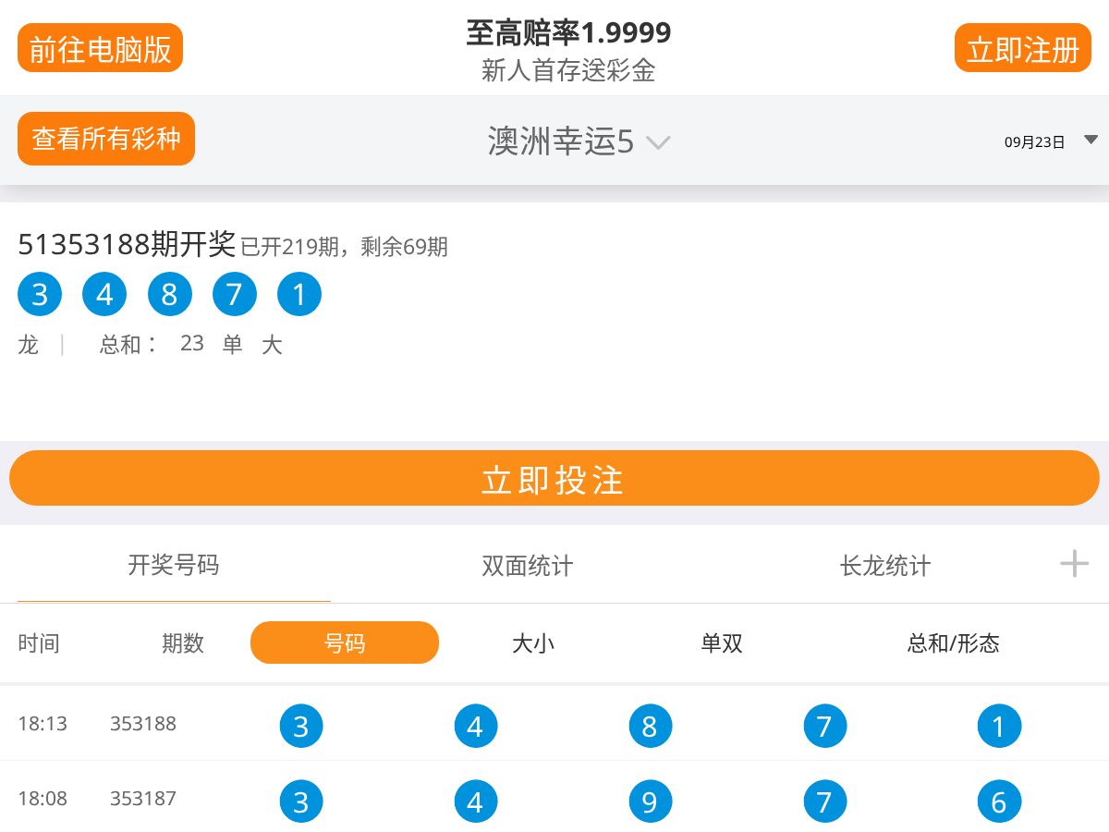
Task: Click ball 4 in row 353188
Action: coord(476,727)
